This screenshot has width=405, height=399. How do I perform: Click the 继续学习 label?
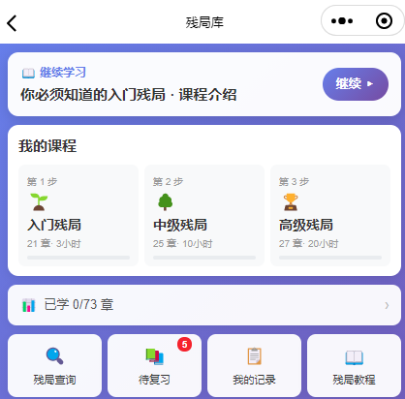63,73
